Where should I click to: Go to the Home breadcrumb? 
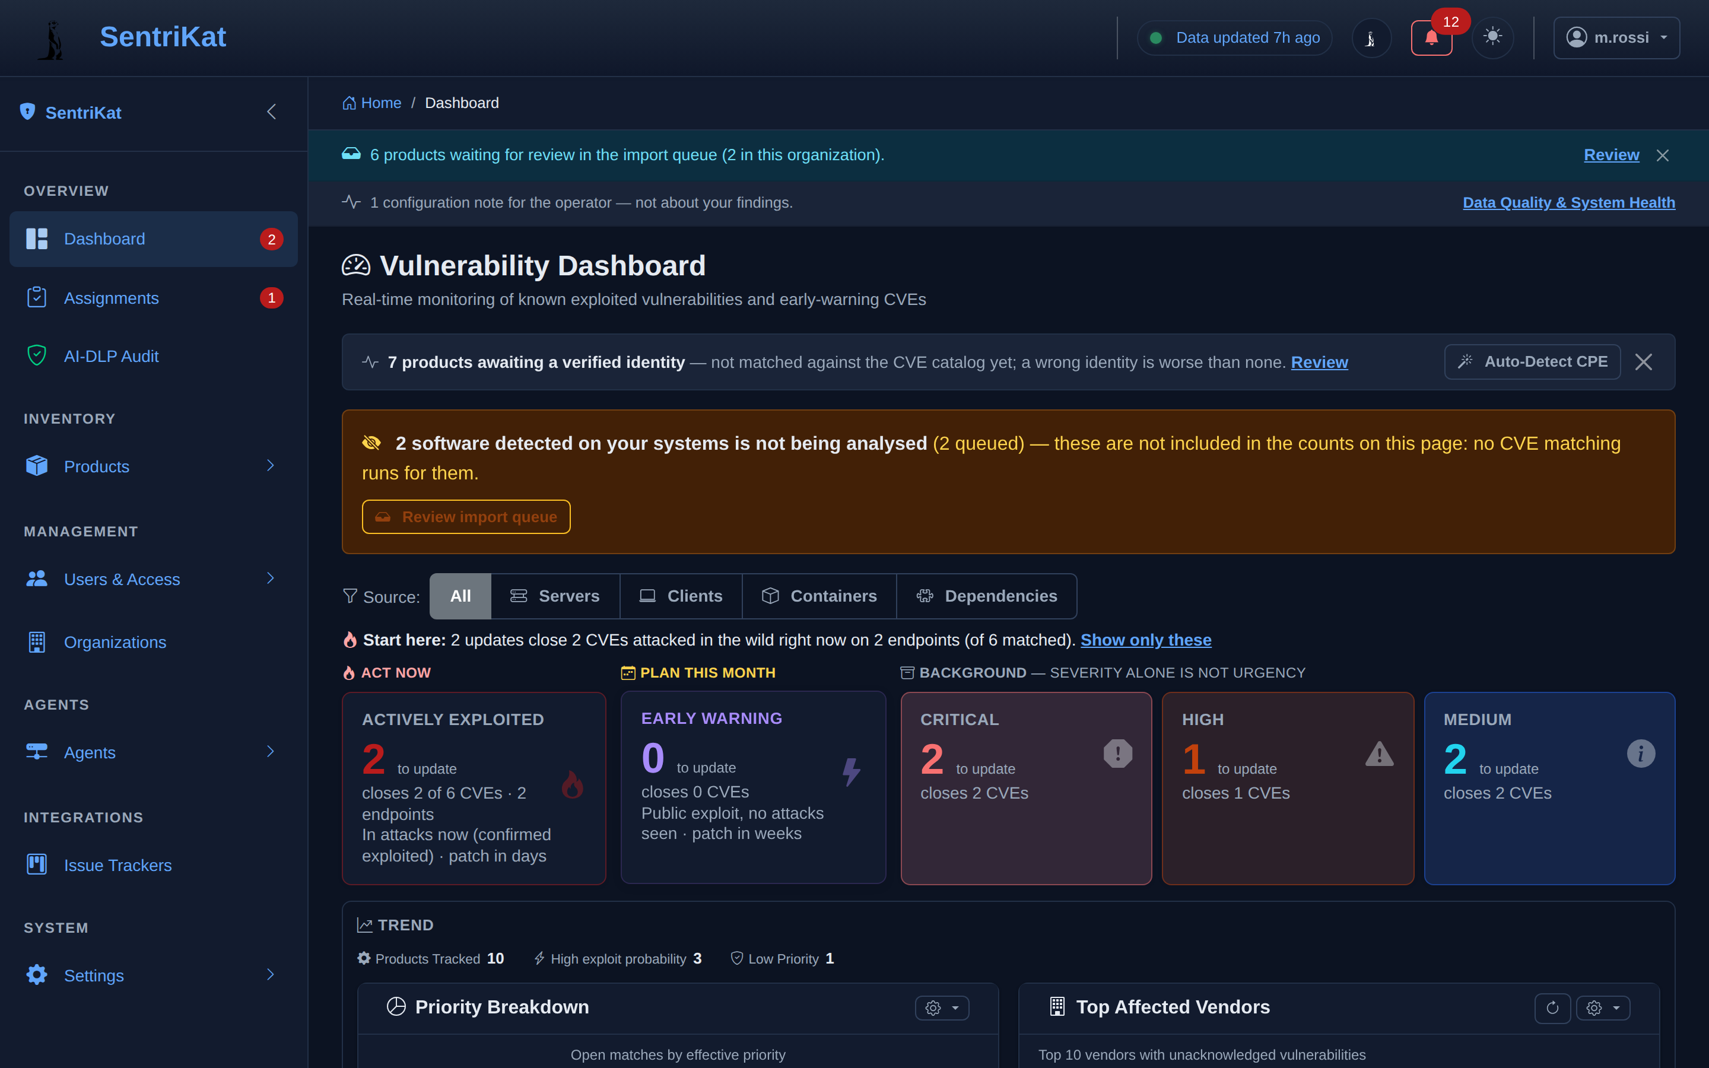[x=372, y=103]
